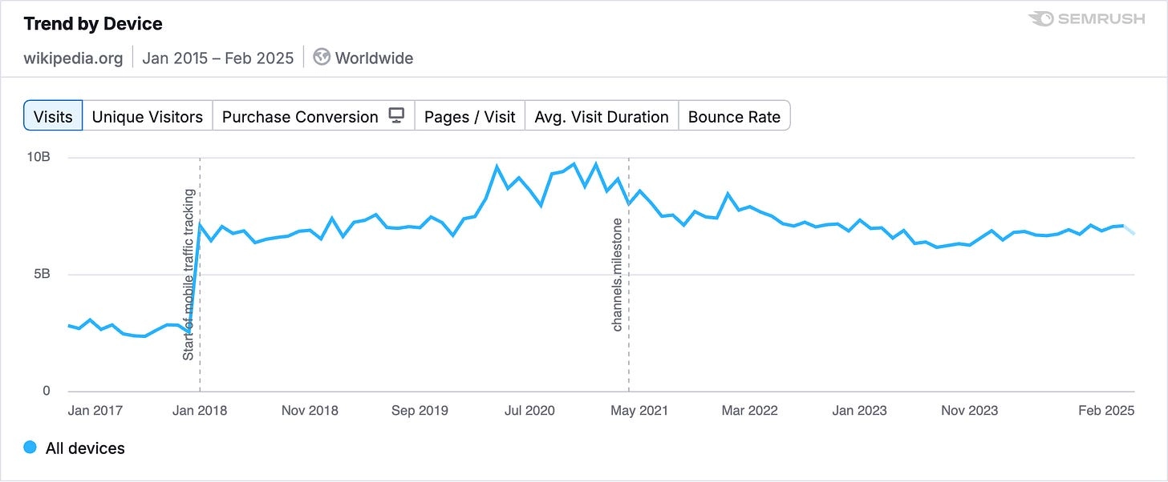Click the Start of mobile traffic tracking marker
This screenshot has height=482, width=1168.
(189, 275)
